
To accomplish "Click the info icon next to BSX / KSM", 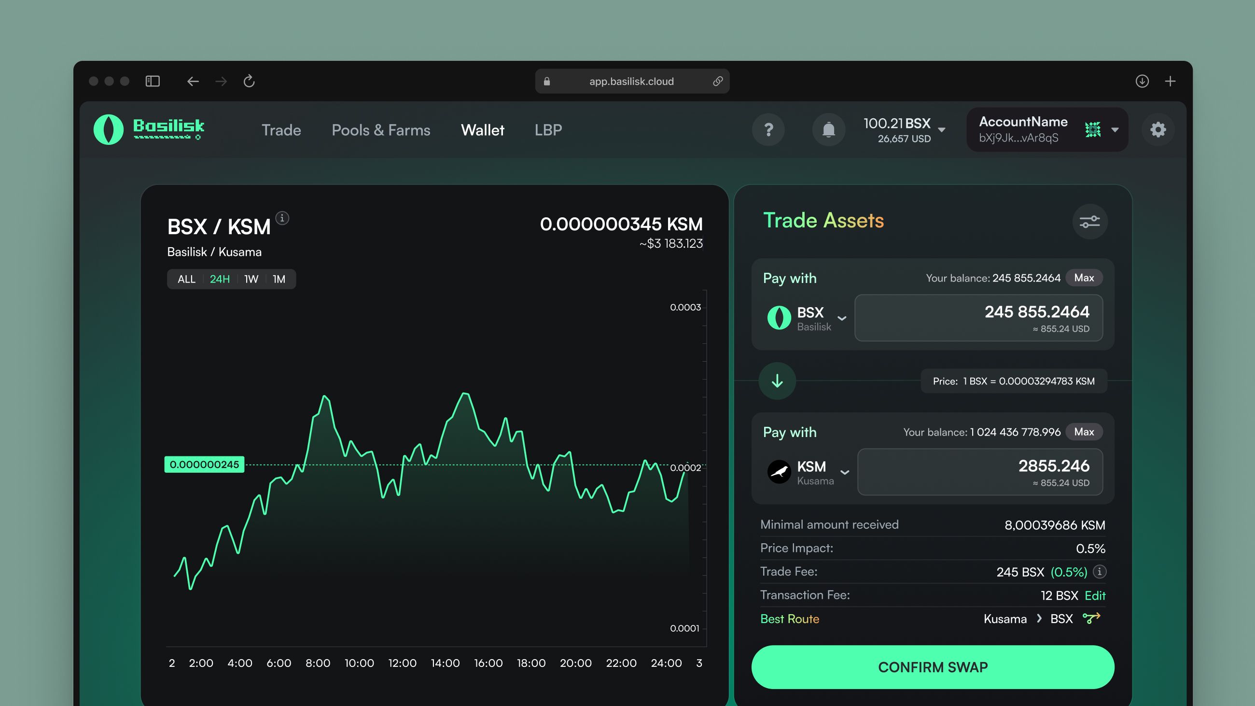I will pos(282,218).
